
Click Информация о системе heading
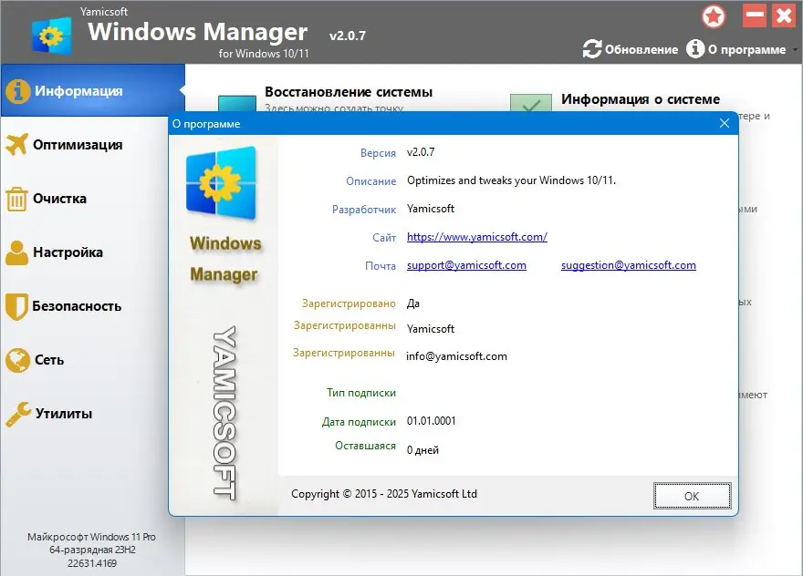coord(641,99)
